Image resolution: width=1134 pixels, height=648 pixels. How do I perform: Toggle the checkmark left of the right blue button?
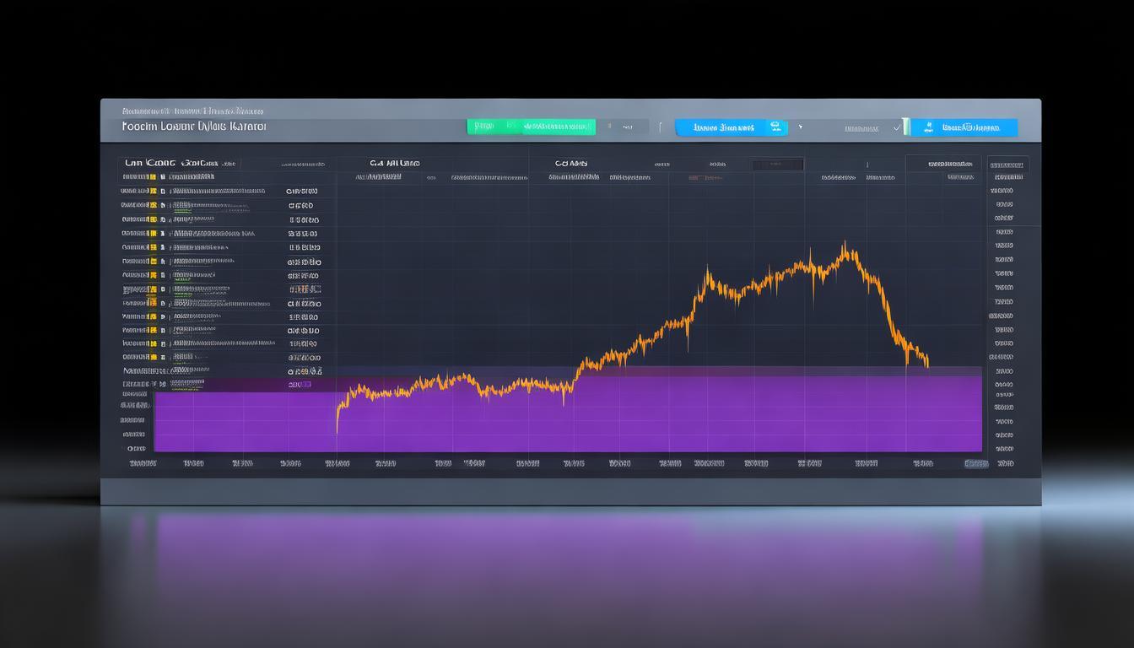(896, 128)
